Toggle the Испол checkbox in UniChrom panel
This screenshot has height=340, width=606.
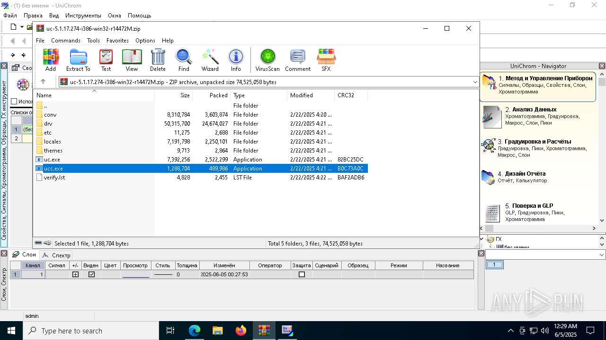point(14,102)
